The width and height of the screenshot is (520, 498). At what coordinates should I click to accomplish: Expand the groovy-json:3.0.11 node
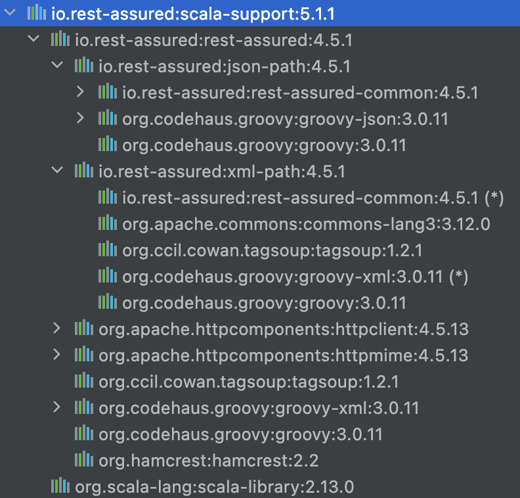click(x=80, y=118)
